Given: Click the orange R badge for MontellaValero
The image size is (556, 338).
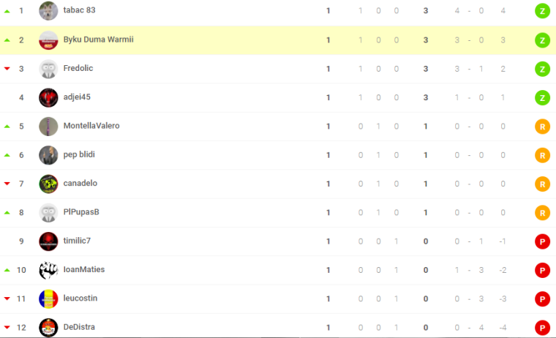Looking at the screenshot, I should [x=542, y=127].
